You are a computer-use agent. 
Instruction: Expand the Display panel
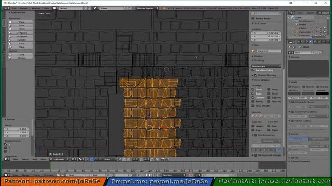[x=253, y=56]
